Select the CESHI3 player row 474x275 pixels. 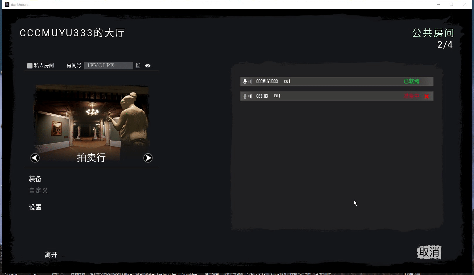(336, 96)
